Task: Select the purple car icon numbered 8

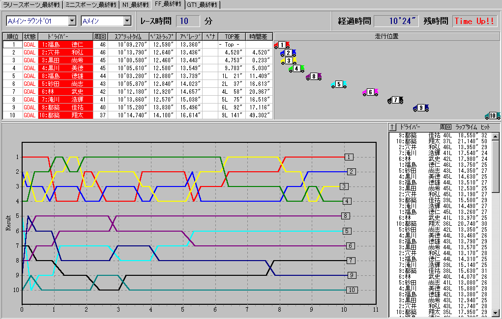Action: click(313, 77)
